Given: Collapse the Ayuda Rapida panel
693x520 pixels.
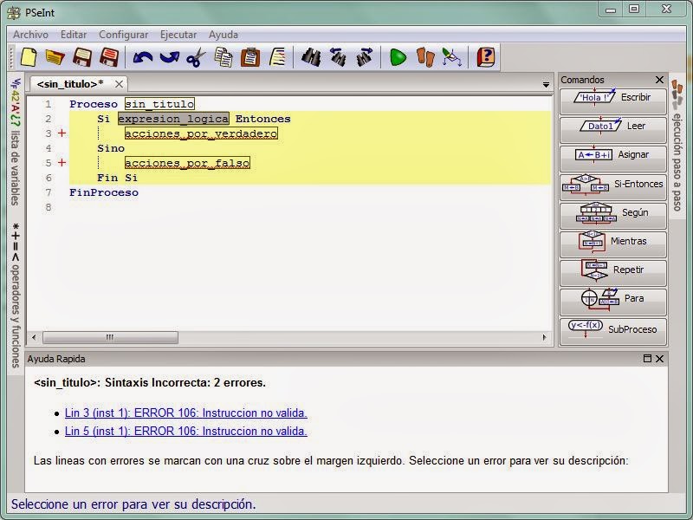Looking at the screenshot, I should point(649,358).
